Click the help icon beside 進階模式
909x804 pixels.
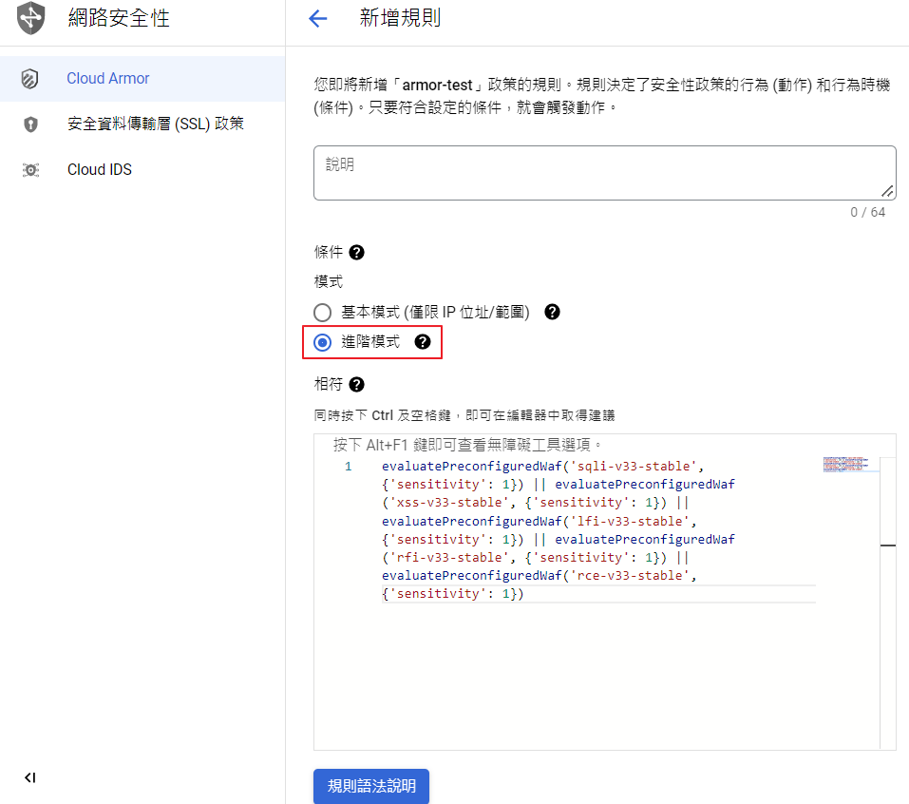[x=423, y=342]
